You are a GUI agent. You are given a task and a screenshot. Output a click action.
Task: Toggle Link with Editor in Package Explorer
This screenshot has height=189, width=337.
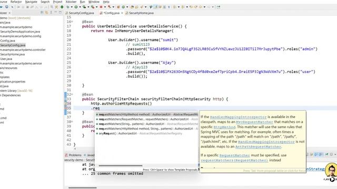pyautogui.click(x=46, y=13)
